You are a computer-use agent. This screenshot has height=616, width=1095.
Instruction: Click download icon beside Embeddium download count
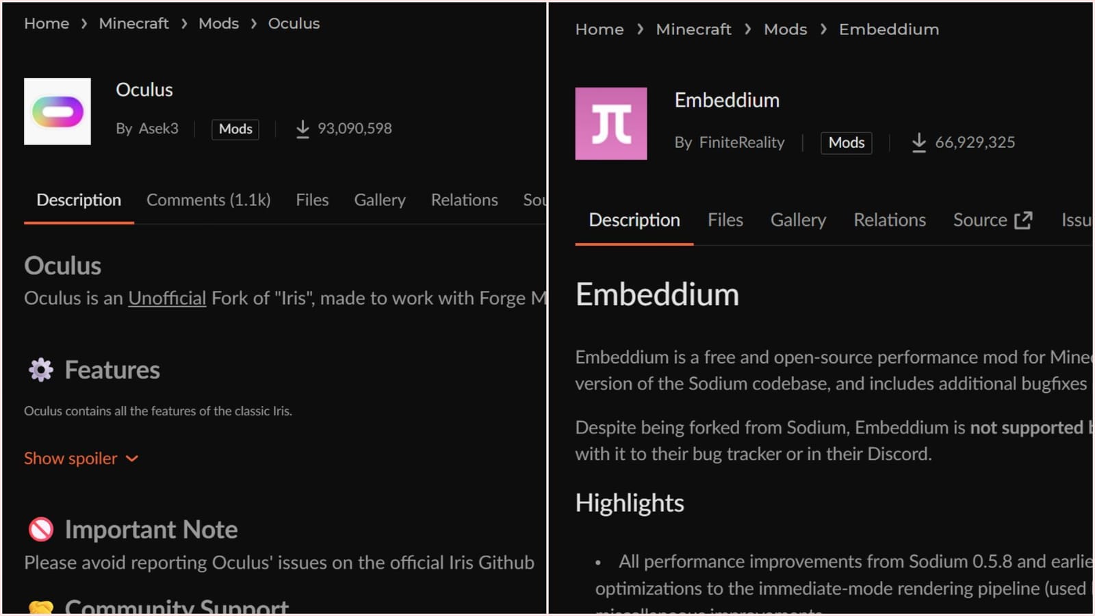(919, 142)
